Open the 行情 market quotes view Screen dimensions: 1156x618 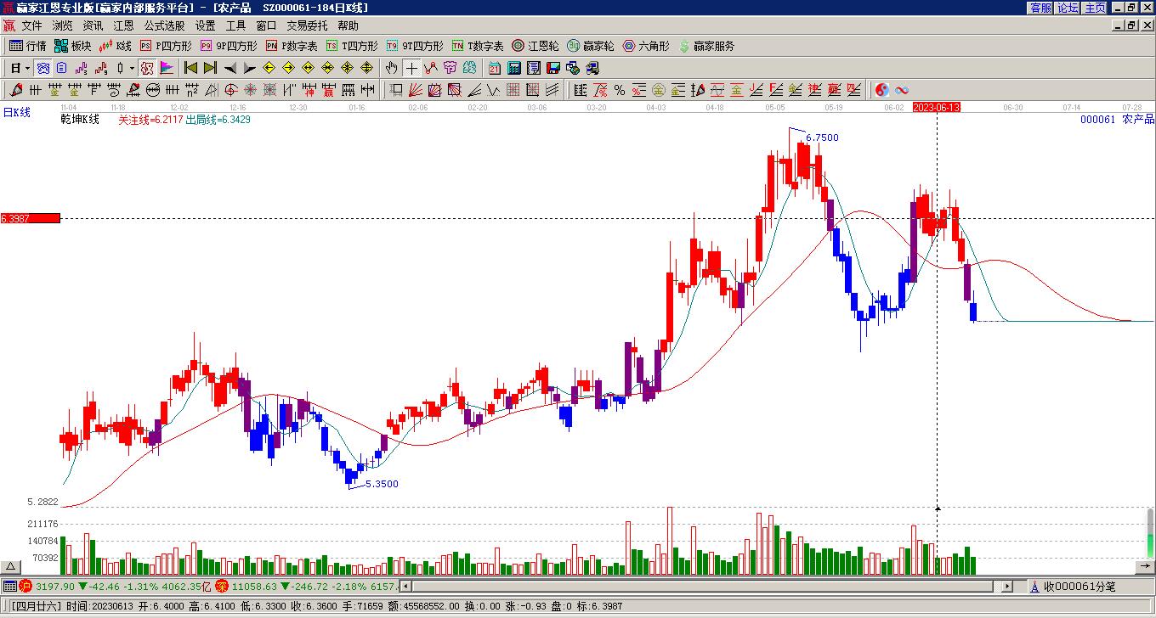pyautogui.click(x=28, y=46)
